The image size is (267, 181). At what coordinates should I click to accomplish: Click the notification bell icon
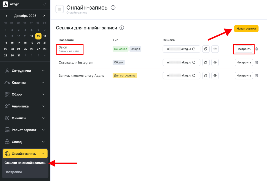click(45, 4)
